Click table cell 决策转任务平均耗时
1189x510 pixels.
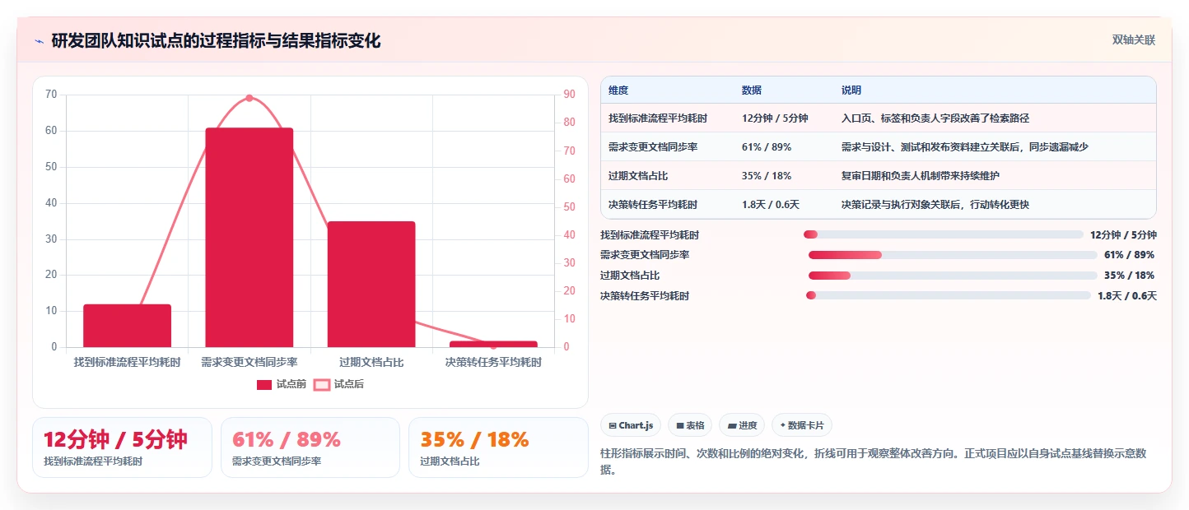[x=653, y=205]
